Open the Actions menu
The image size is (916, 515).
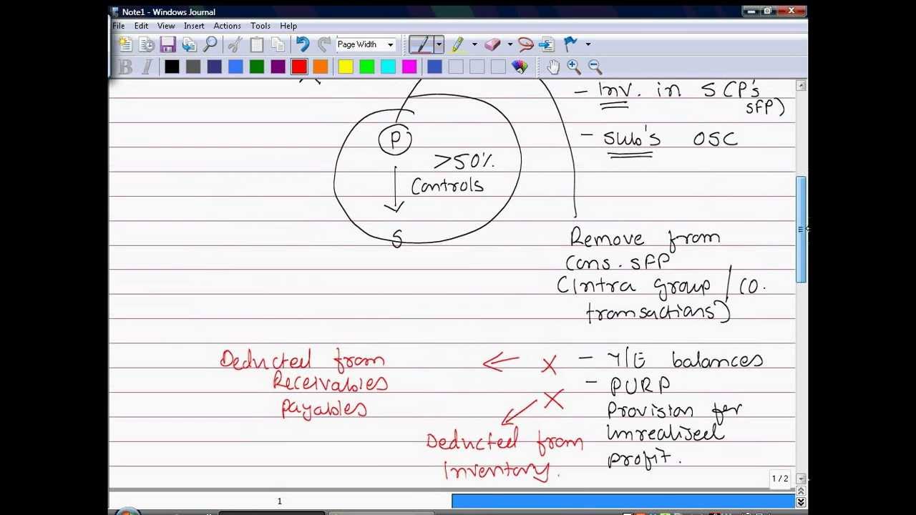point(227,26)
